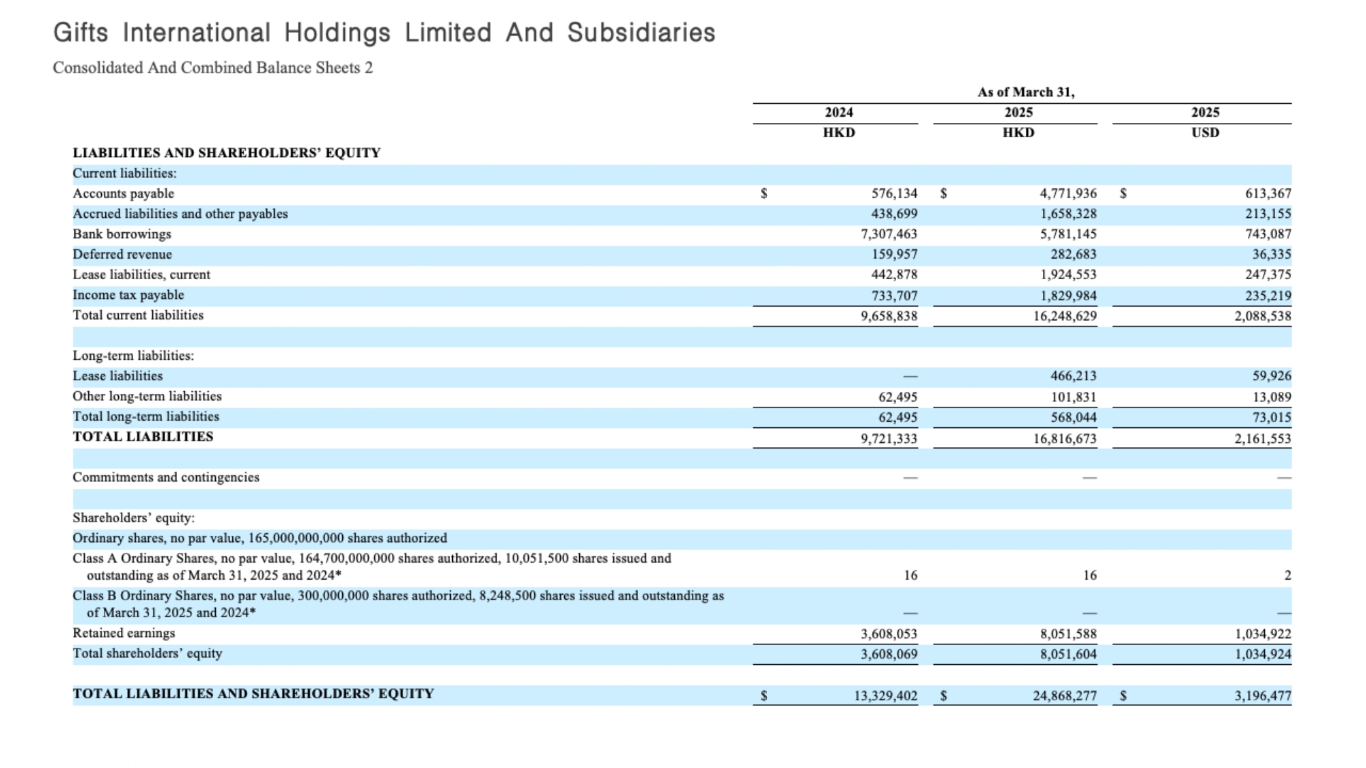Select value 247,375
Image resolution: width=1366 pixels, height=768 pixels.
pyautogui.click(x=1268, y=274)
